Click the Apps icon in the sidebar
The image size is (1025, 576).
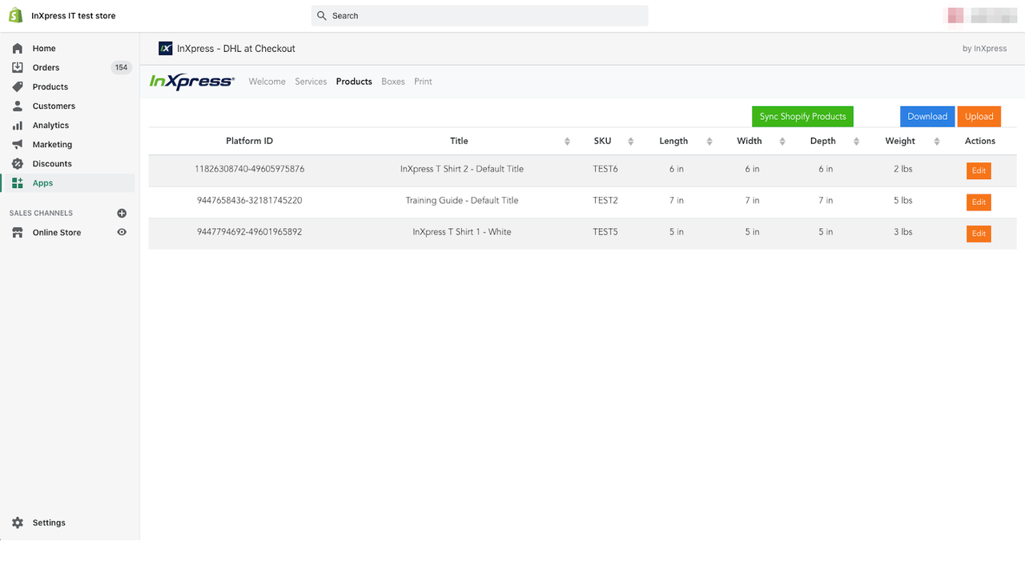click(x=16, y=182)
